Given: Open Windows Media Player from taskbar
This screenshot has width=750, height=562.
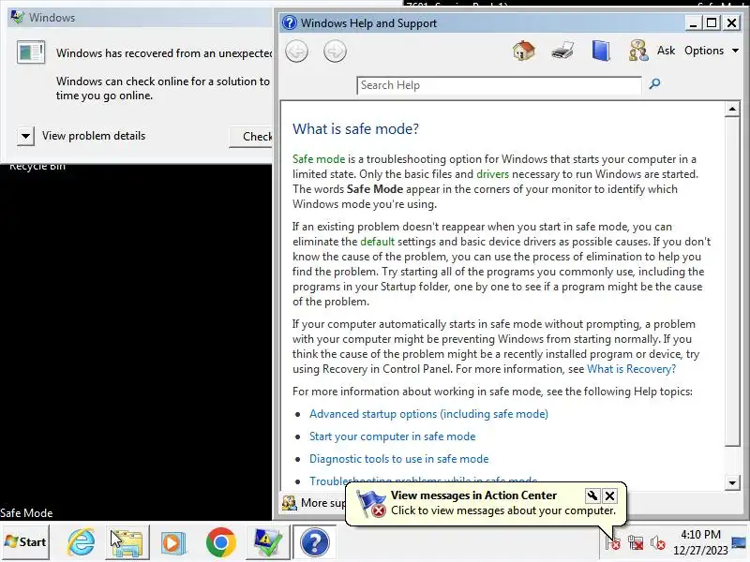Looking at the screenshot, I should click(172, 543).
